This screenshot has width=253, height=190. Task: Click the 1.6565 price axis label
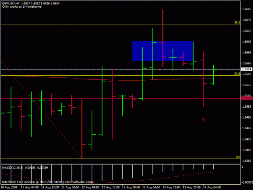coord(247,63)
